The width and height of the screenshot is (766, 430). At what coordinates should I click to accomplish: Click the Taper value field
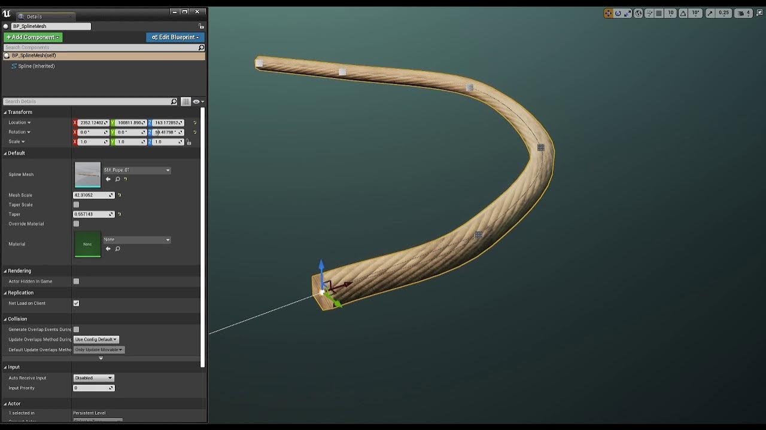[x=93, y=214]
